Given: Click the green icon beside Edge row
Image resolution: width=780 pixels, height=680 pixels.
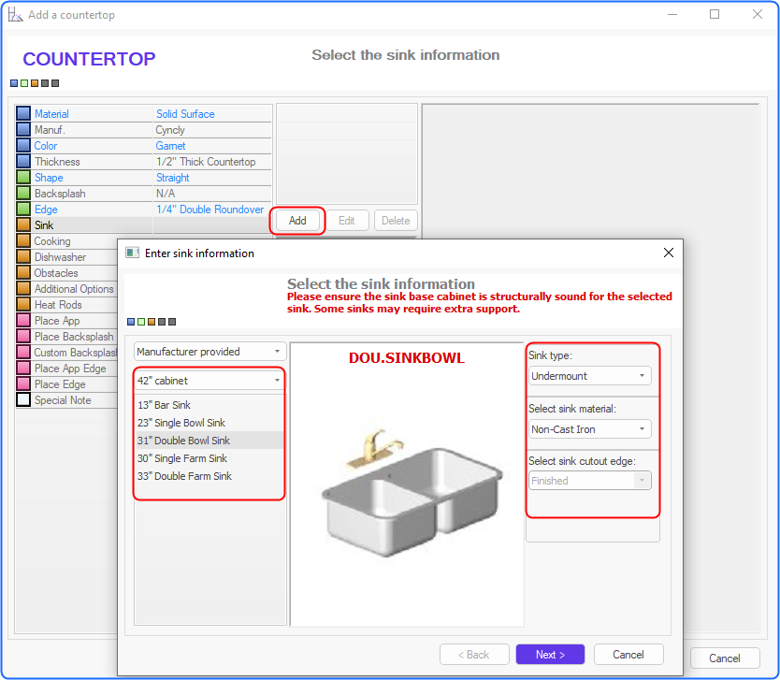Looking at the screenshot, I should click(x=23, y=209).
